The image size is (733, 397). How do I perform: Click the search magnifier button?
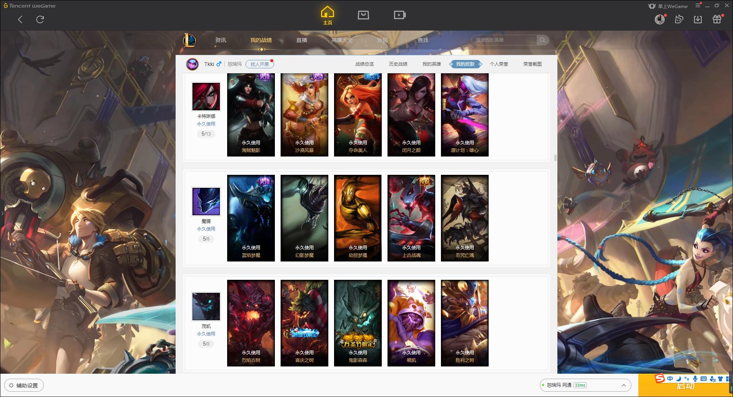point(542,40)
